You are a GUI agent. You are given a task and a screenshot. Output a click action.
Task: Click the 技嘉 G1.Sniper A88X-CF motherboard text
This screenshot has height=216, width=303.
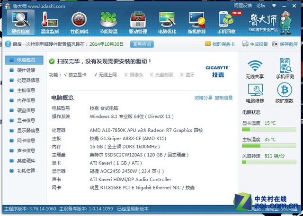point(128,139)
